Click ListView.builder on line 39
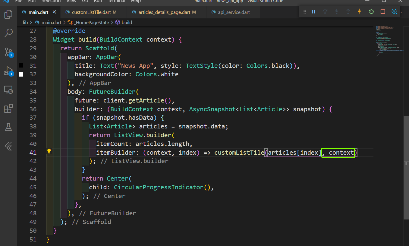Screen dimensions: 409x246 point(143,135)
